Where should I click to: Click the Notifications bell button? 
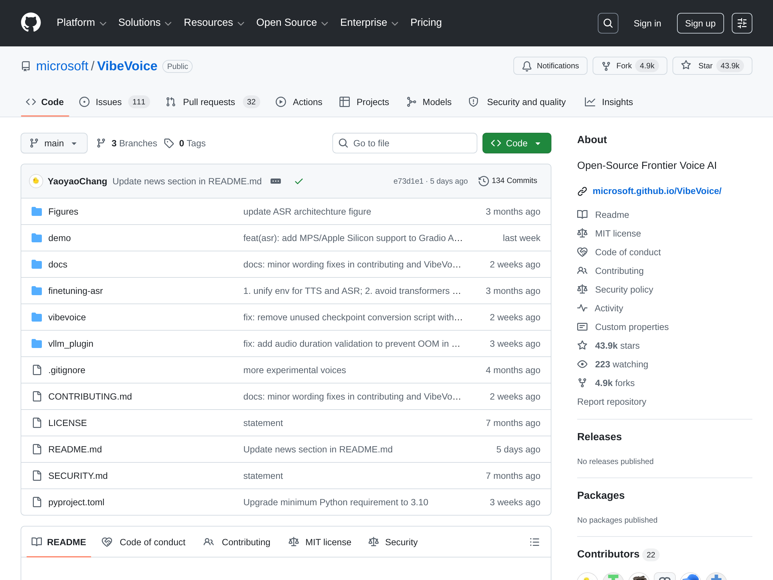click(x=550, y=66)
